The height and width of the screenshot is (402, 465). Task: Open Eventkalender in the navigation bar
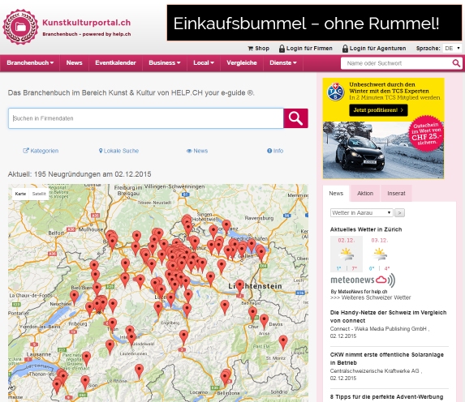(x=116, y=62)
